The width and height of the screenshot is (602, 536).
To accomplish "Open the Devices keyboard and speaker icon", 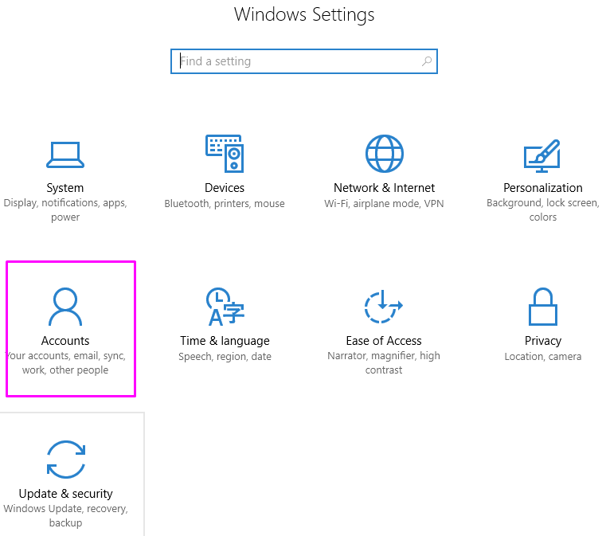I will pos(225,154).
